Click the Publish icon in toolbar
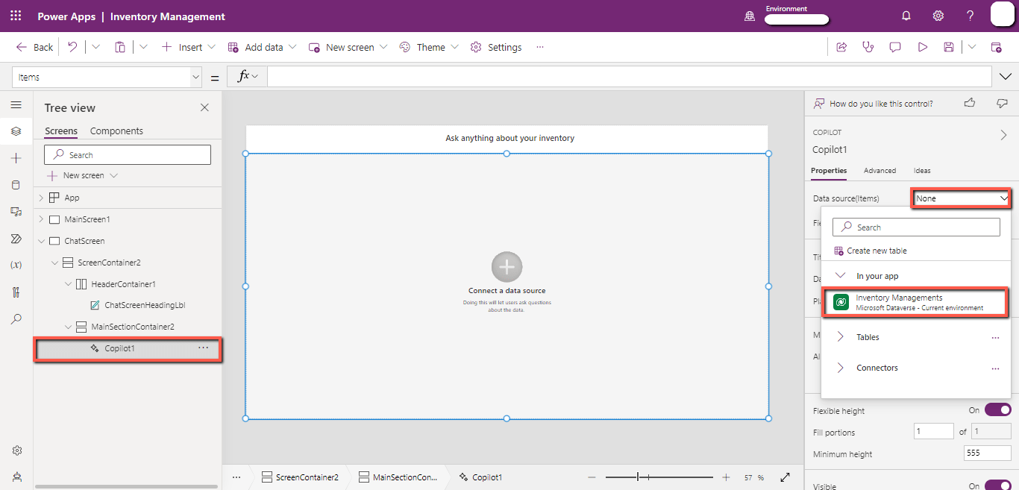This screenshot has height=490, width=1019. (x=996, y=47)
